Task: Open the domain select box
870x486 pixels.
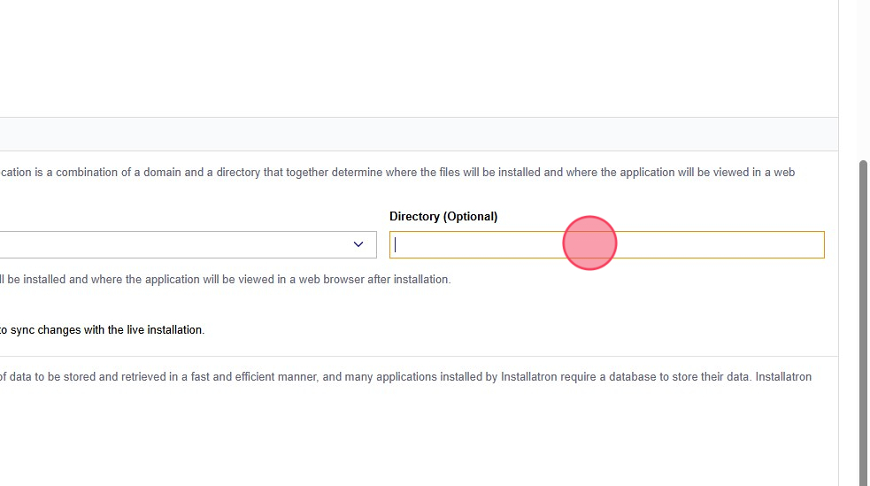Action: tap(177, 245)
